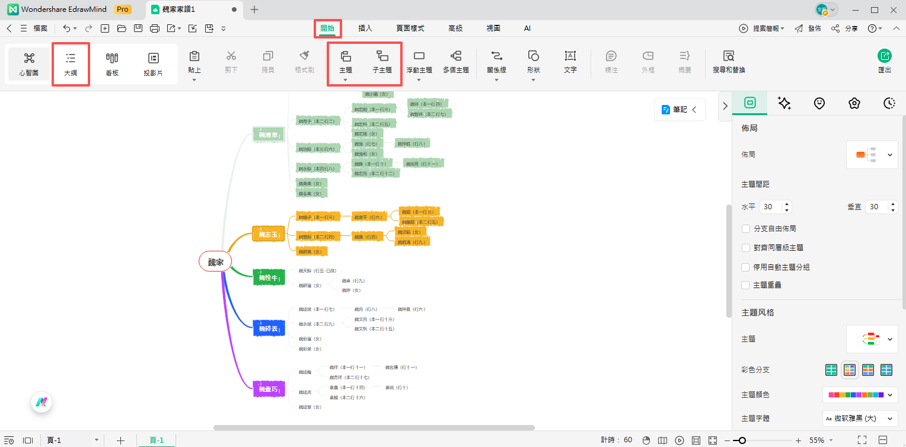
Task: Open the AI sparkle panel on the right
Action: (784, 103)
